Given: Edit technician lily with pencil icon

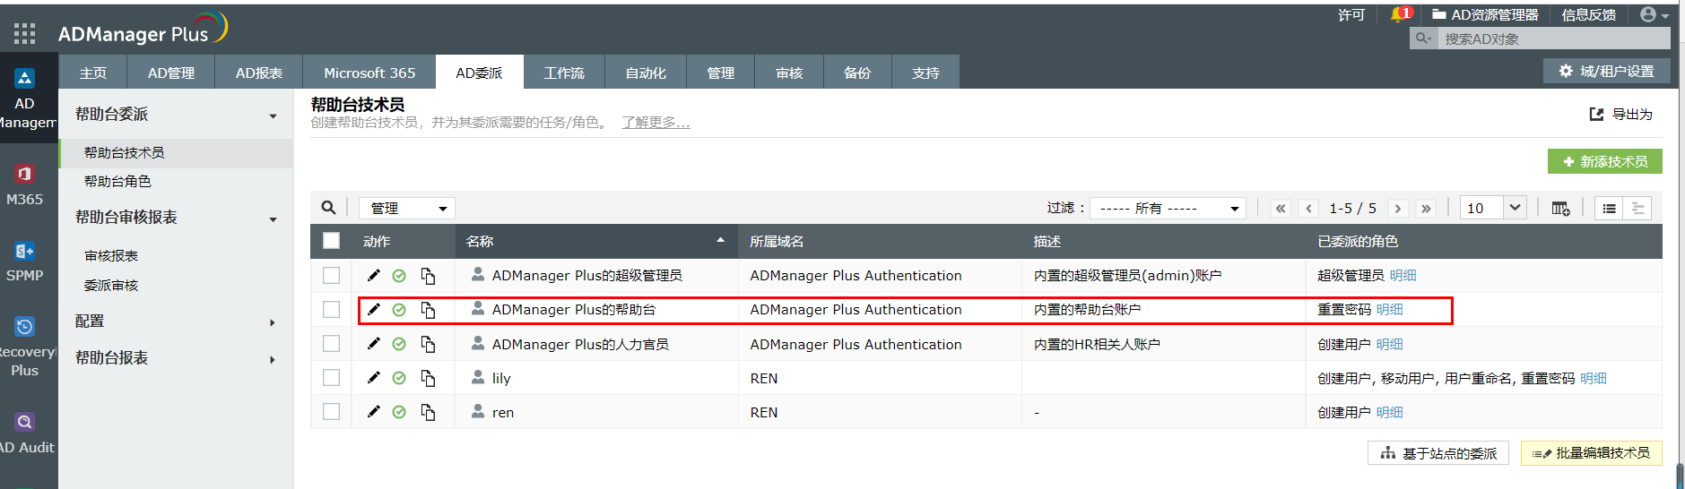Looking at the screenshot, I should pos(374,377).
